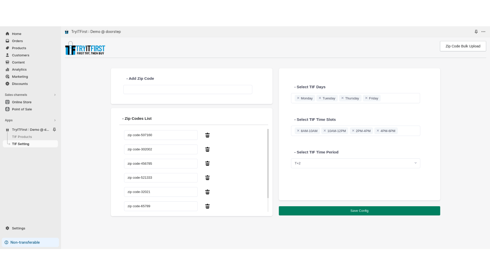Click the Marketing target icon
Image resolution: width=490 pixels, height=275 pixels.
[7, 77]
